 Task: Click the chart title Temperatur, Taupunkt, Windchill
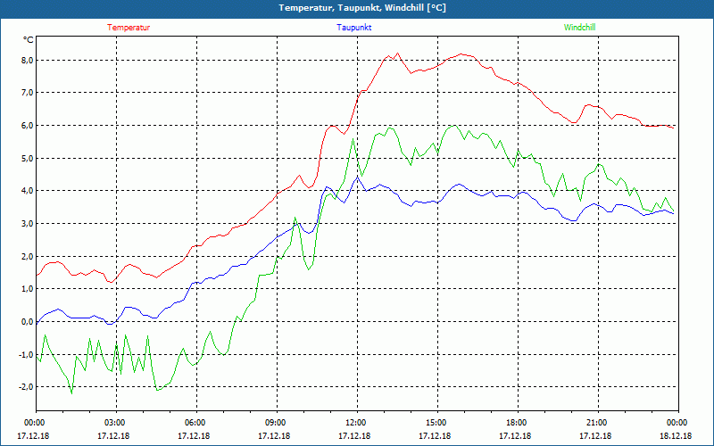tap(362, 8)
